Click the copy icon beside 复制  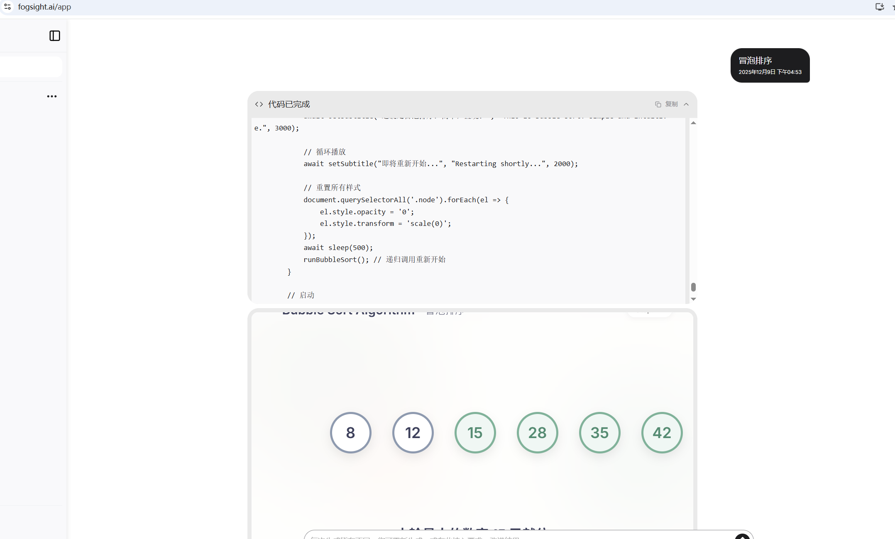(x=658, y=104)
